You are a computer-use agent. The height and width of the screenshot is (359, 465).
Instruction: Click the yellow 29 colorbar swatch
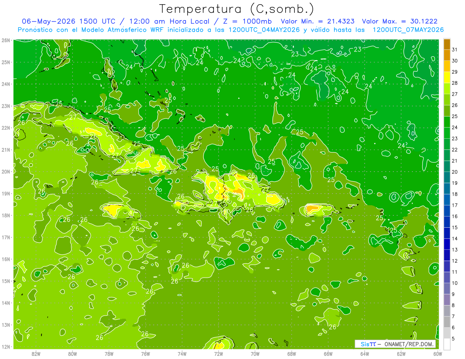[447, 77]
